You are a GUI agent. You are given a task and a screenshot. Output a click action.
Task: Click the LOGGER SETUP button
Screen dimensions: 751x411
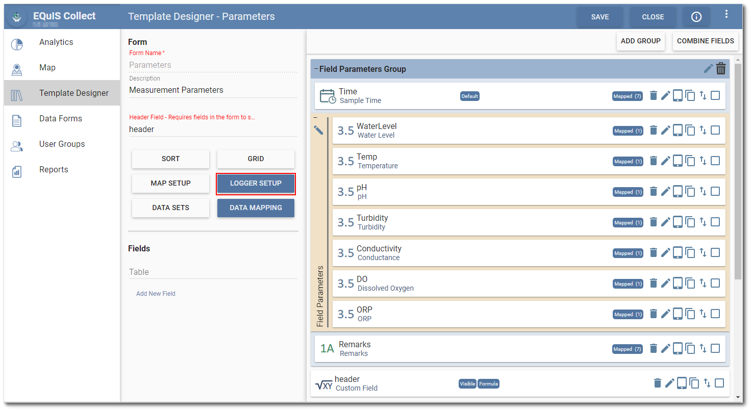[x=256, y=183]
